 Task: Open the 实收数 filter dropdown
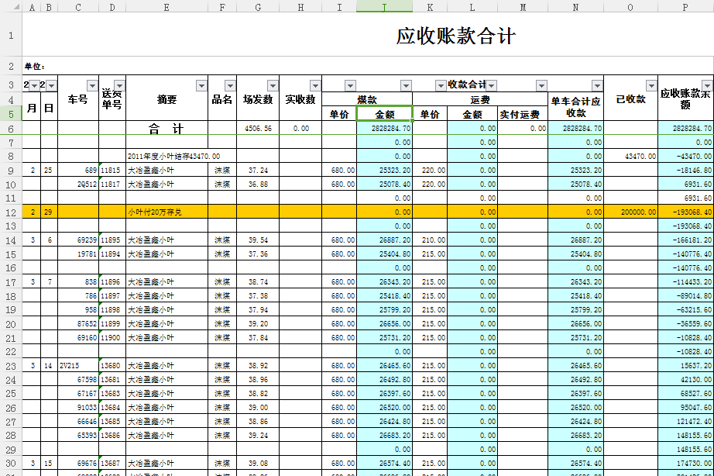(x=315, y=85)
